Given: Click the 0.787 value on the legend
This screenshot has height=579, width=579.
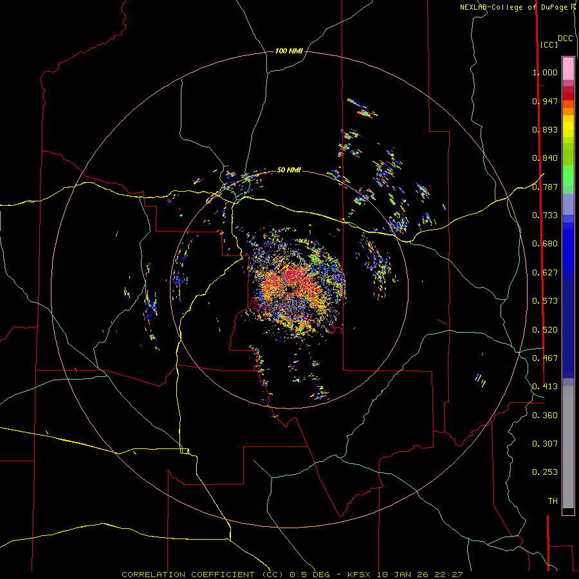Looking at the screenshot, I should point(545,187).
